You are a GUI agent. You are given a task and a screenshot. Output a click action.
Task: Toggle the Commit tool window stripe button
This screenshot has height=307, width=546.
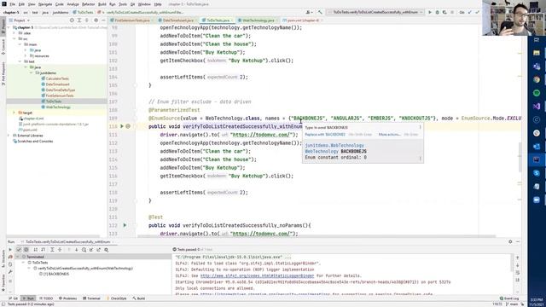[3, 47]
